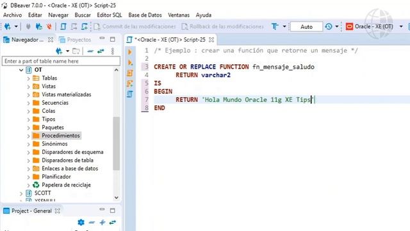
Task: Click the Papelera de reciclaje recycle icon
Action: [36, 185]
